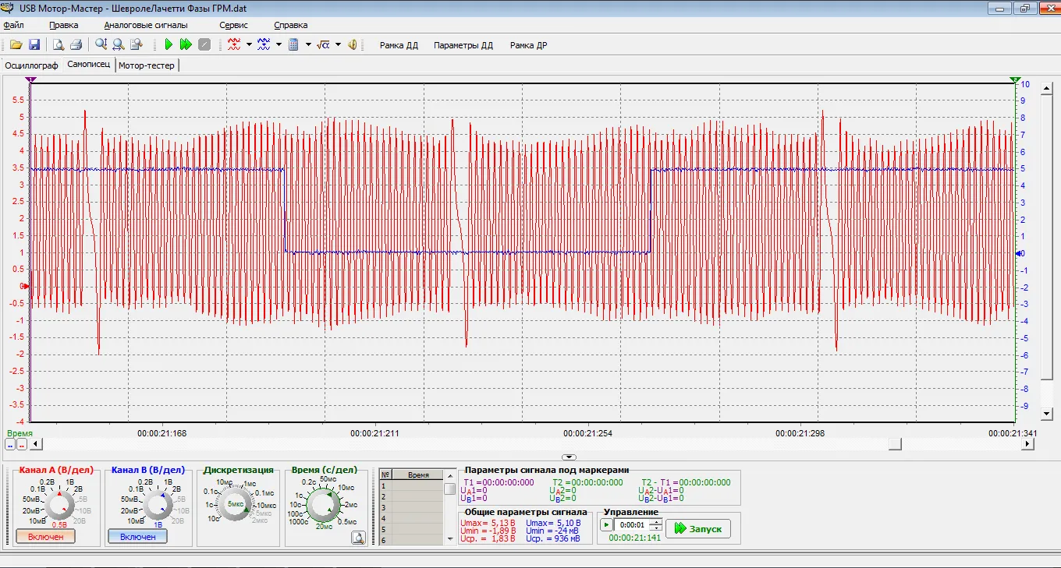This screenshot has width=1061, height=568.
Task: Click the gray stop button in the toolbar
Action: [x=204, y=44]
